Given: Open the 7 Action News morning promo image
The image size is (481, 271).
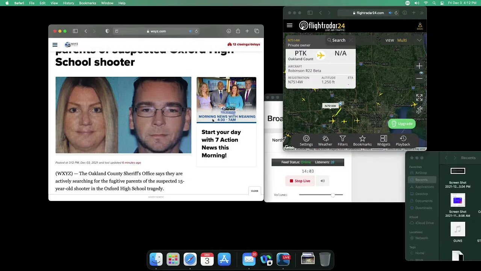Looking at the screenshot, I should pos(226,100).
